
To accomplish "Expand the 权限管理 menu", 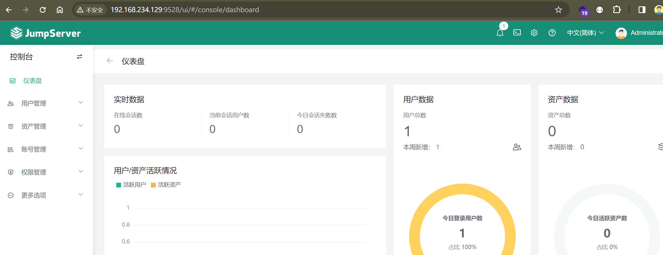I will (46, 172).
